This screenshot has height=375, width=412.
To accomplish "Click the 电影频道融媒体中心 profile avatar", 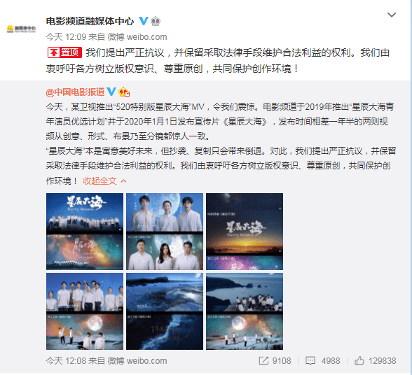I will click(21, 29).
